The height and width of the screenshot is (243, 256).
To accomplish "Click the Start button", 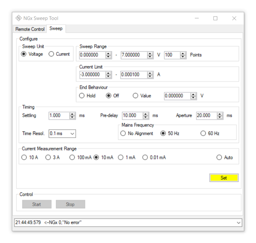I will (37, 204).
